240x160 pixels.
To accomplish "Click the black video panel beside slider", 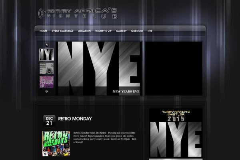I will [x=174, y=68].
